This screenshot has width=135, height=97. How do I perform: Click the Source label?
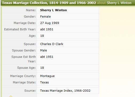[30, 91]
